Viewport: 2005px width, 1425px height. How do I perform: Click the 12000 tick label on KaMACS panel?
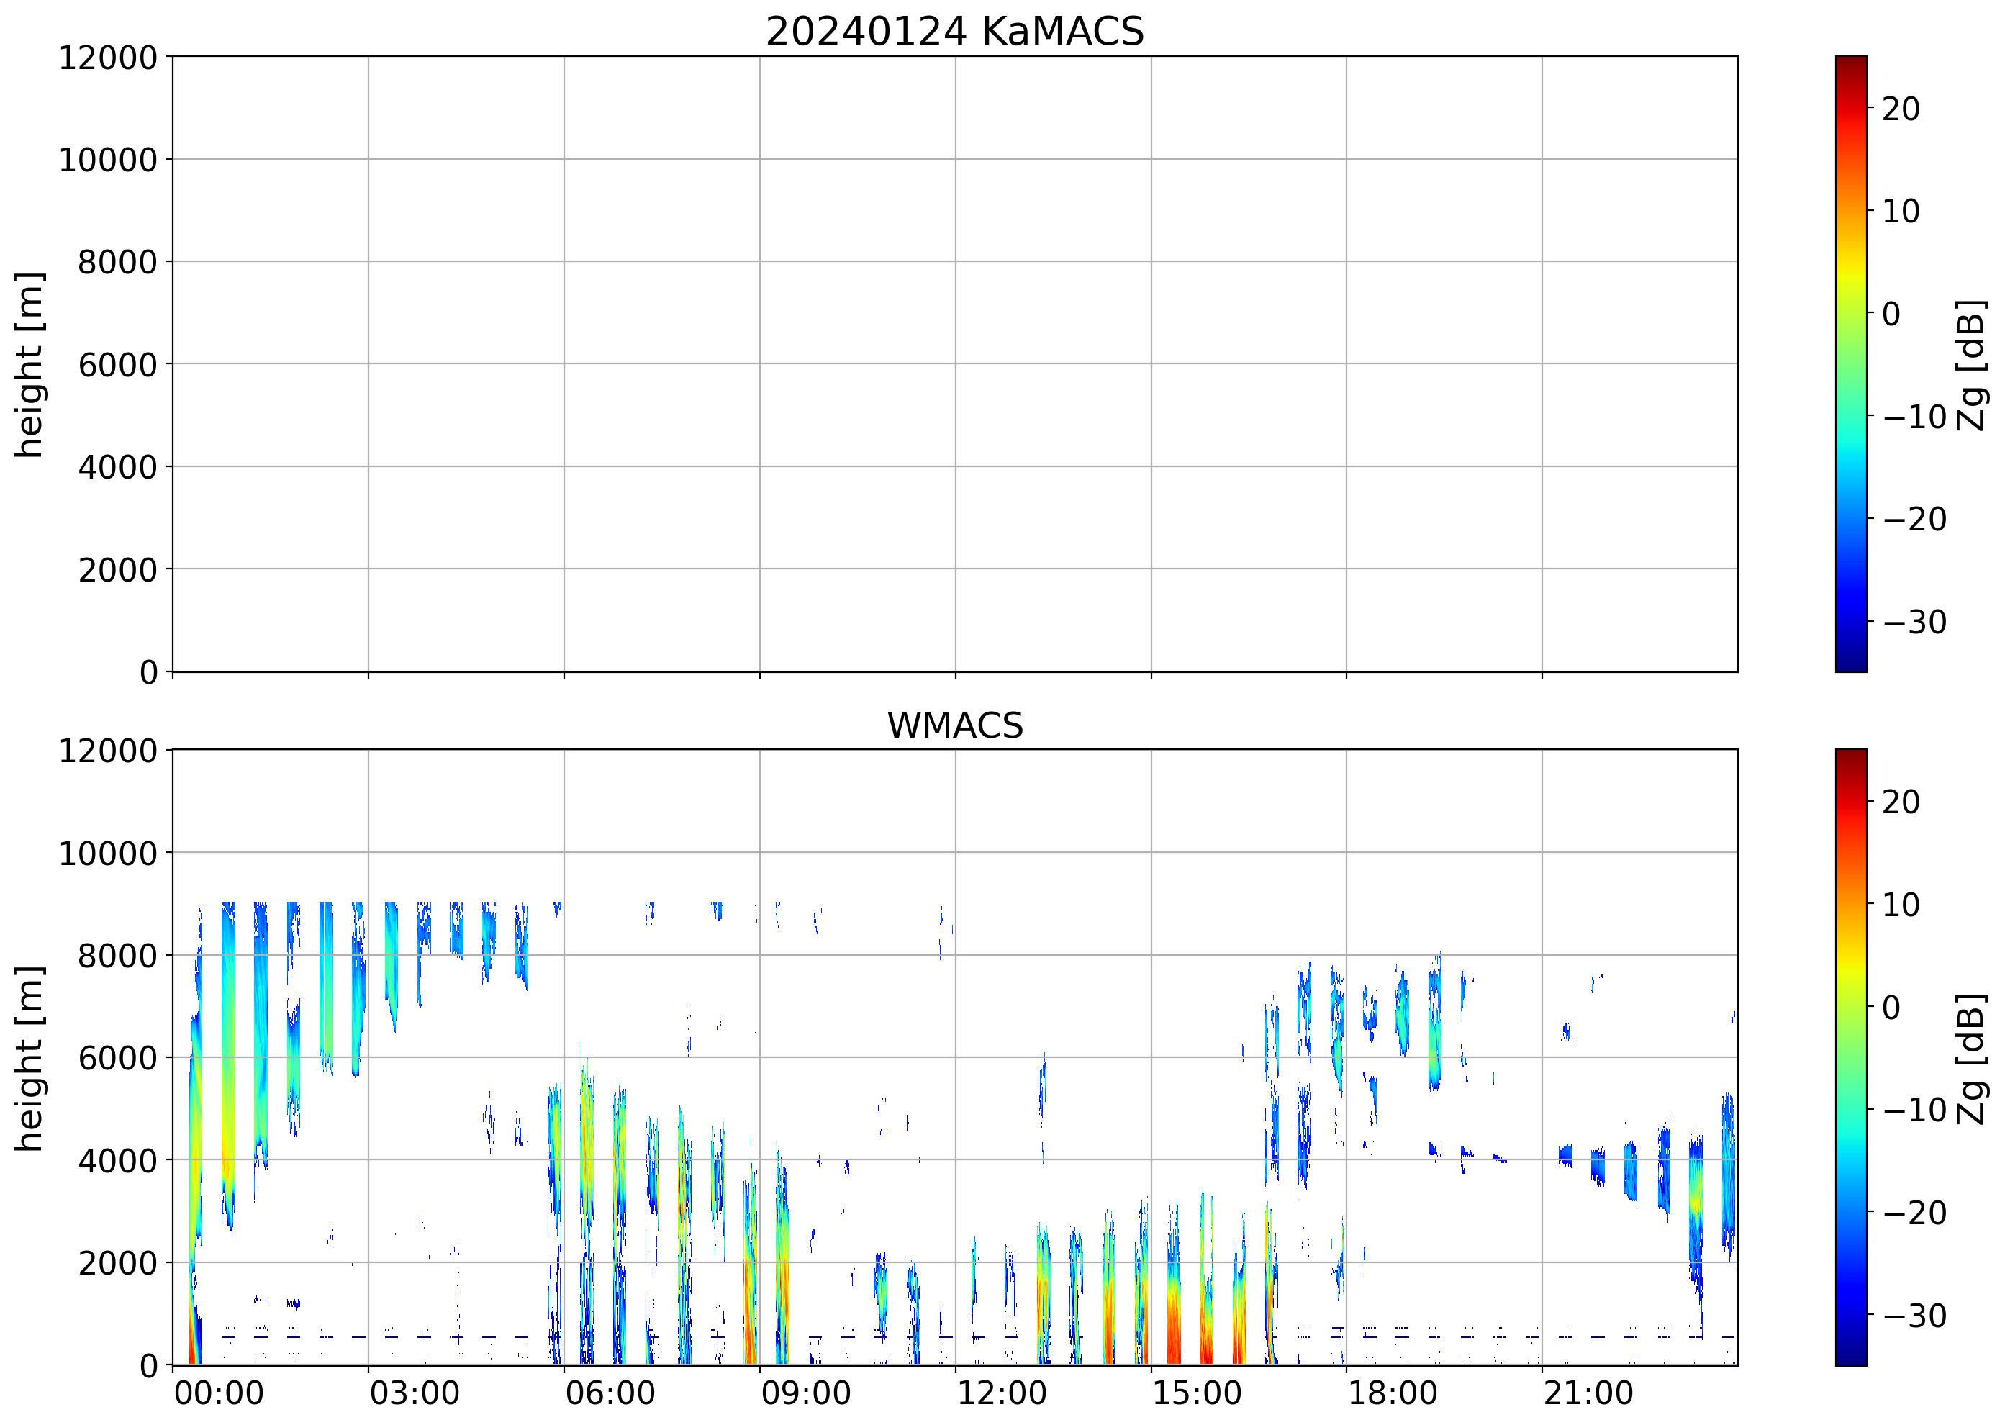coord(107,58)
